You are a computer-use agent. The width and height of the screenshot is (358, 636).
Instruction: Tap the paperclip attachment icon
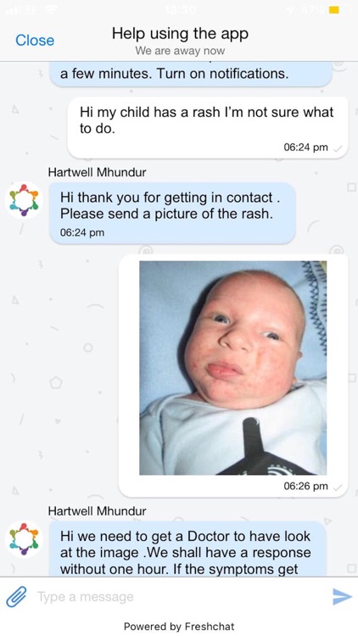pos(16,596)
